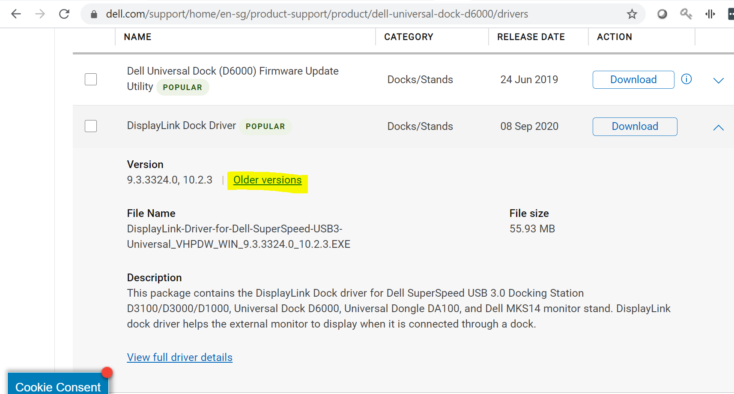Click the CATEGORY column header
Viewport: 734px width, 394px height.
[x=409, y=37]
